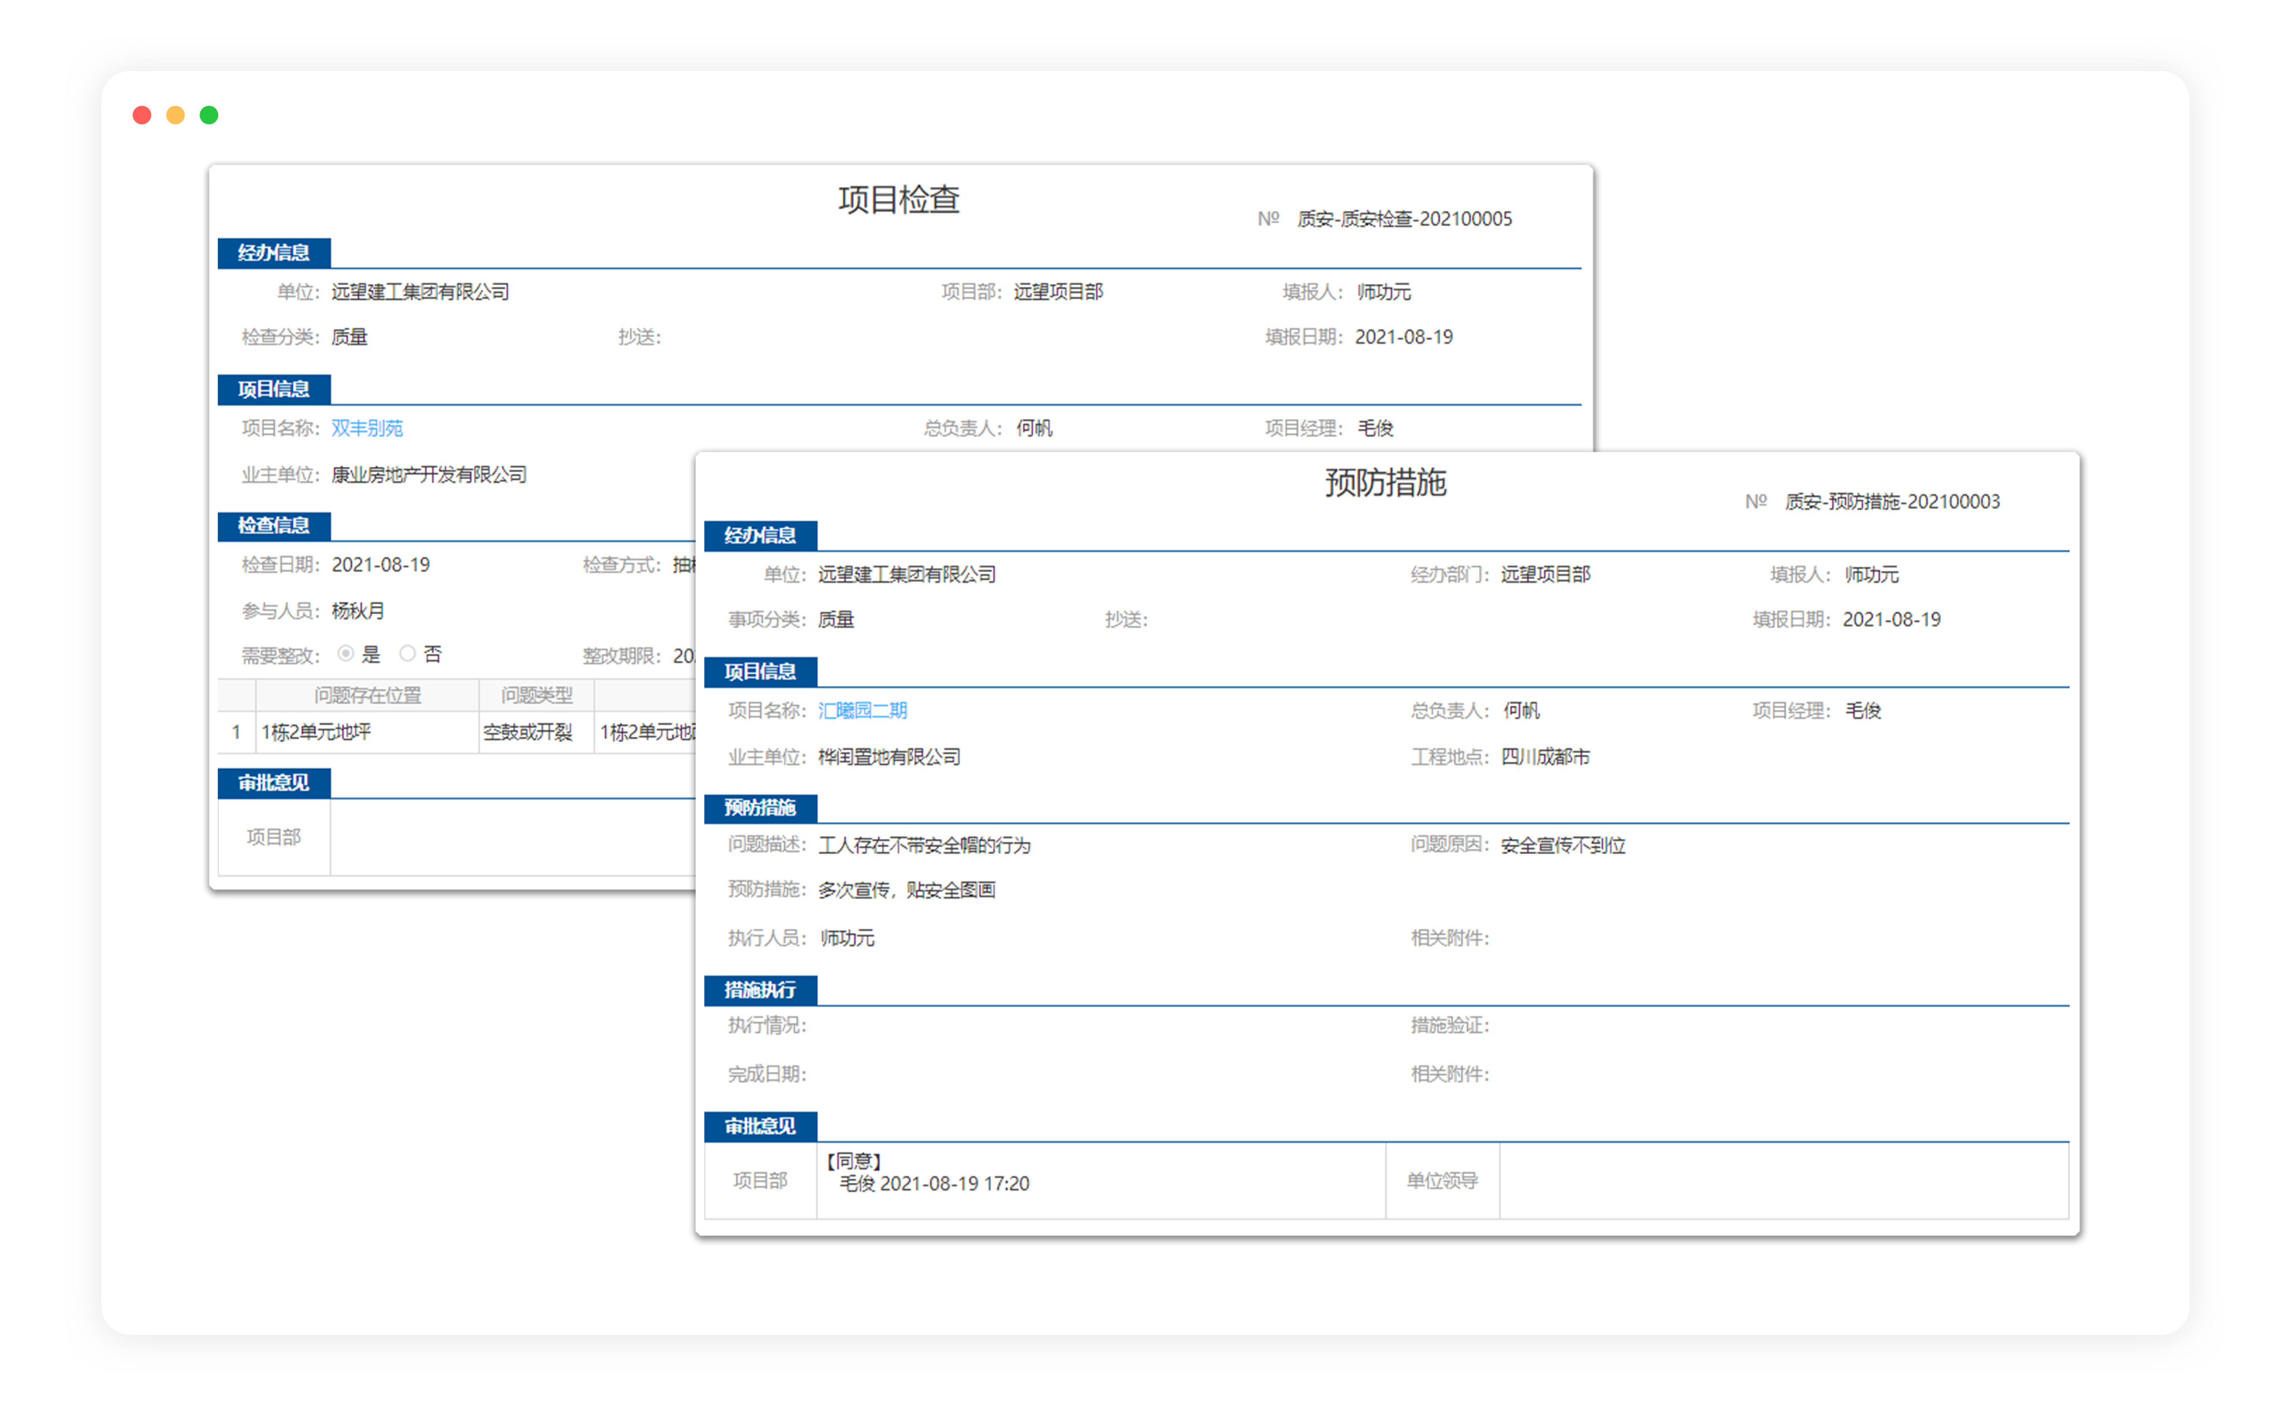Click 项目部 approval label in 项目检查 form
The height and width of the screenshot is (1406, 2291).
click(x=274, y=837)
